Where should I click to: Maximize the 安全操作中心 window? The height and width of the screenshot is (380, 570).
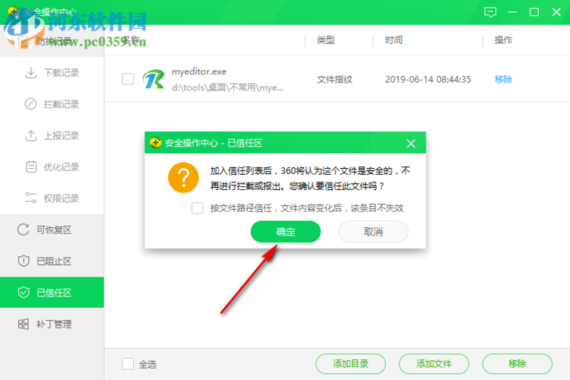click(x=534, y=12)
